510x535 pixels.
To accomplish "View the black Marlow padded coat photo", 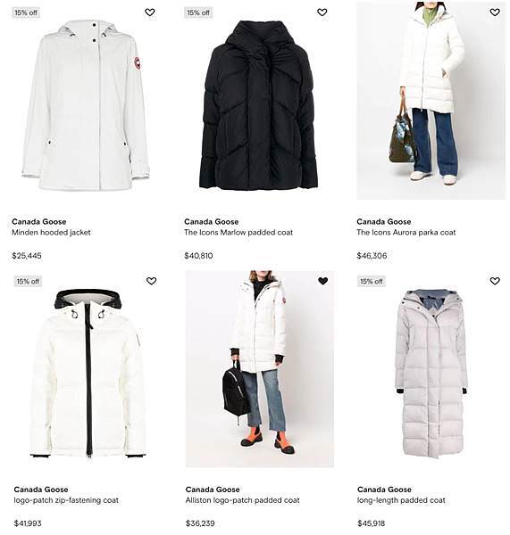I will pyautogui.click(x=258, y=104).
